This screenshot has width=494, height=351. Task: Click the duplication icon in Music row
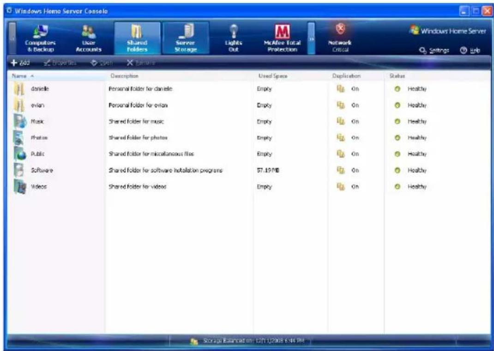(x=341, y=121)
